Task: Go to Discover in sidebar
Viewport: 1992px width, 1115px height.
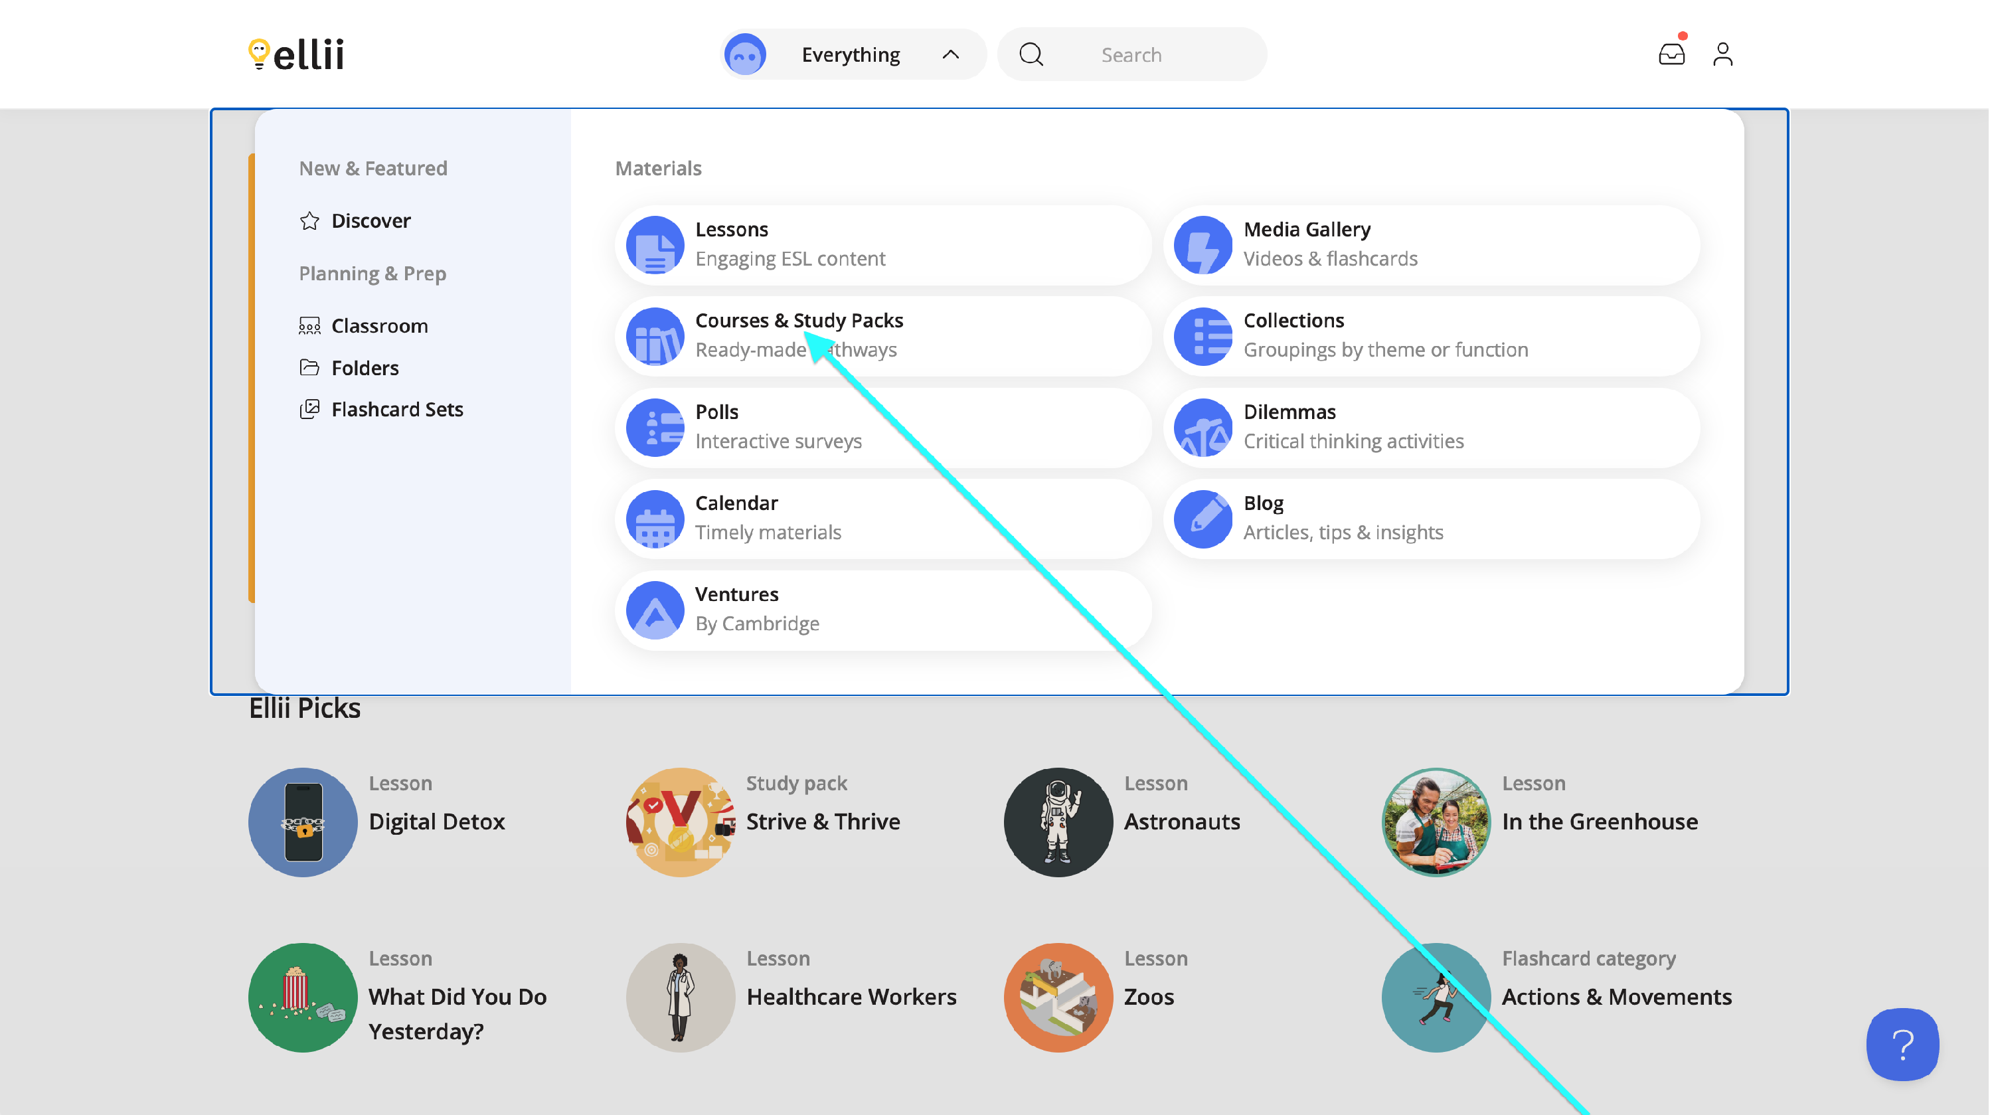Action: [371, 221]
